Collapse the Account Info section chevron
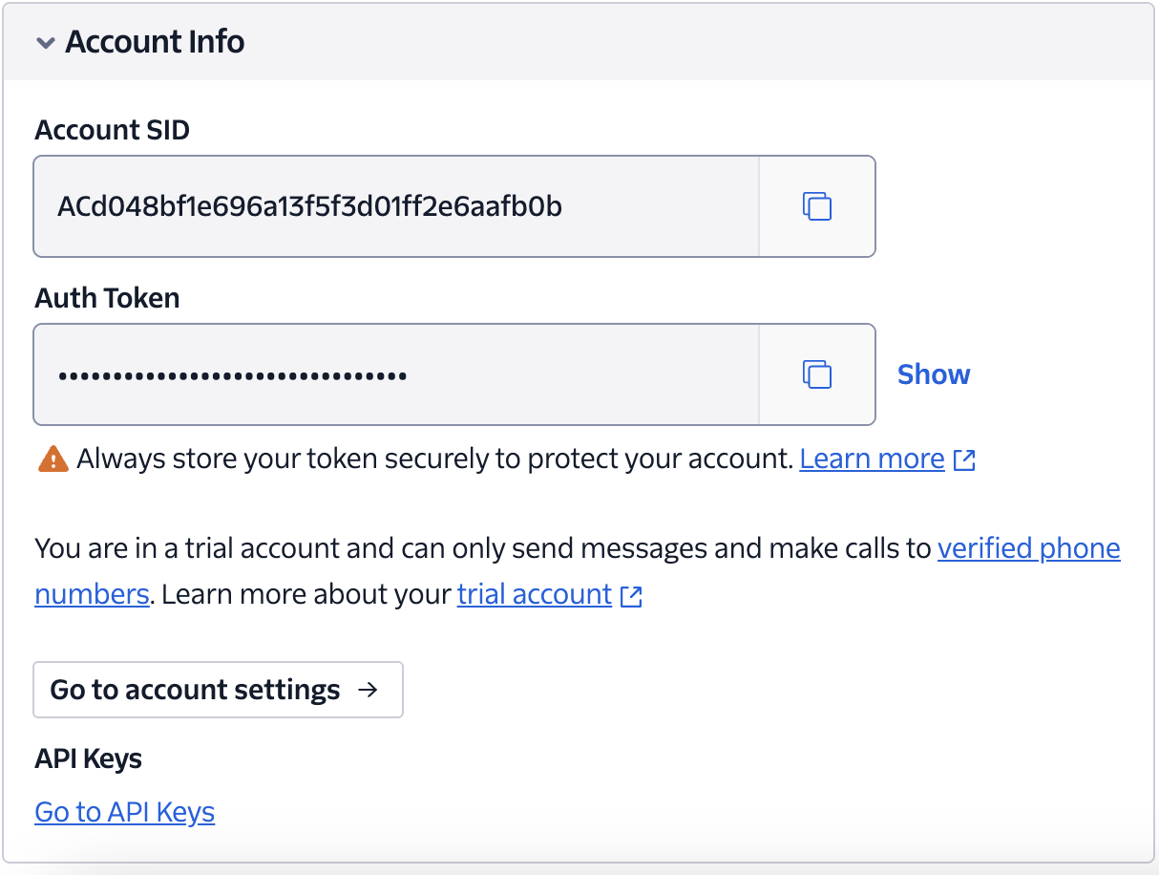The image size is (1159, 875). [45, 43]
